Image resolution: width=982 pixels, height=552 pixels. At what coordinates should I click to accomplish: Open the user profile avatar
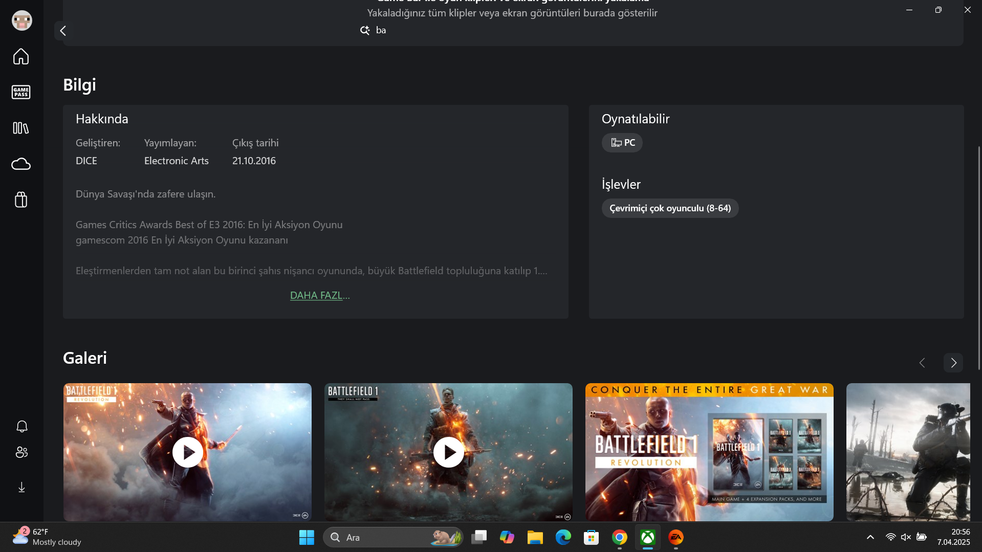21,20
